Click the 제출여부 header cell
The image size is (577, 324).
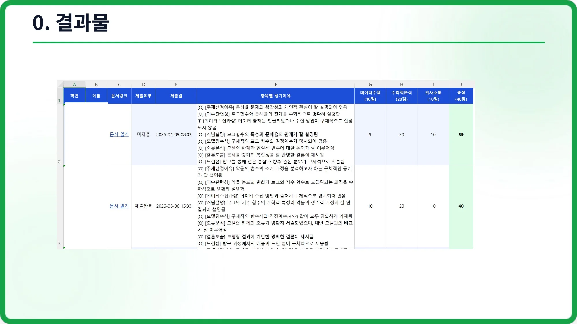(x=143, y=96)
